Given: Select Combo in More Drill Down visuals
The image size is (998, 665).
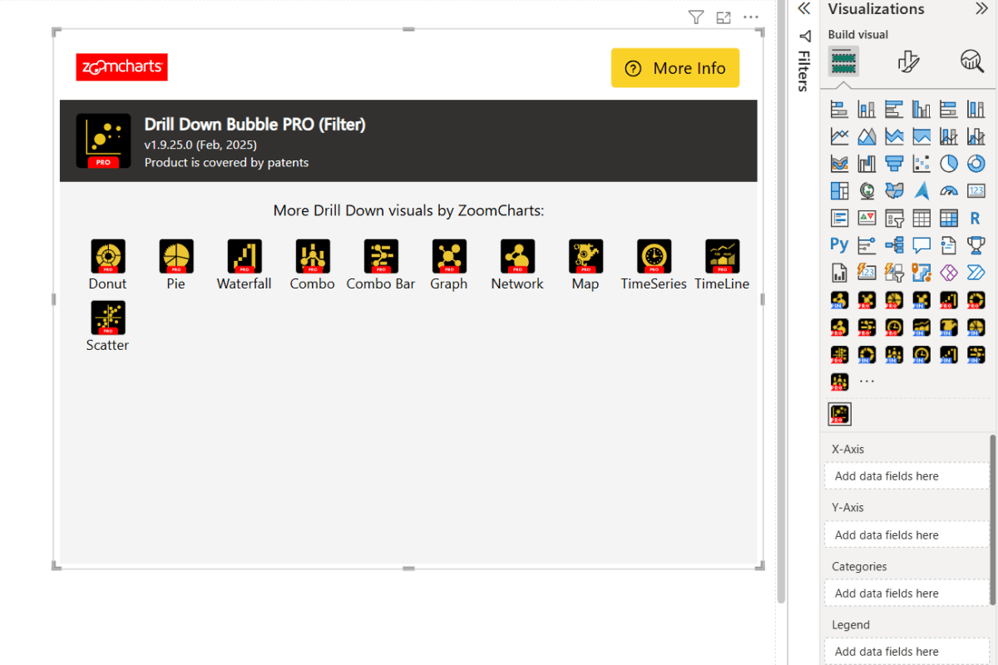Looking at the screenshot, I should [x=313, y=265].
